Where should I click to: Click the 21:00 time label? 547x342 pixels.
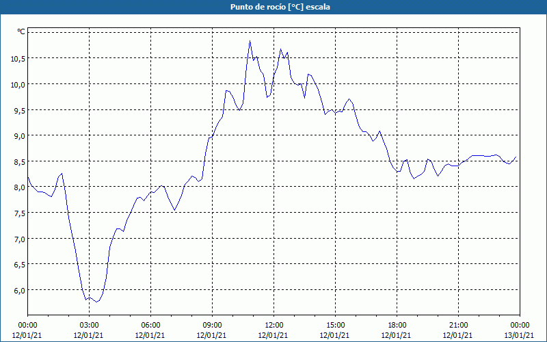[x=458, y=326]
